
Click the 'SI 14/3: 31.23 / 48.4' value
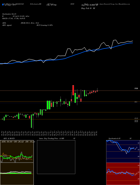pyautogui.click(x=21, y=16)
